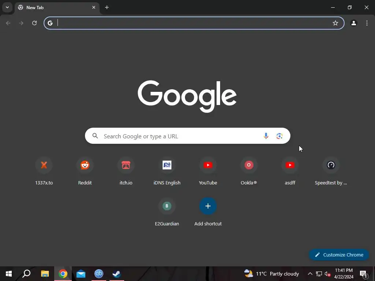Screen dimensions: 375x281
Task: Open Windows taskbar search
Action: click(x=26, y=274)
